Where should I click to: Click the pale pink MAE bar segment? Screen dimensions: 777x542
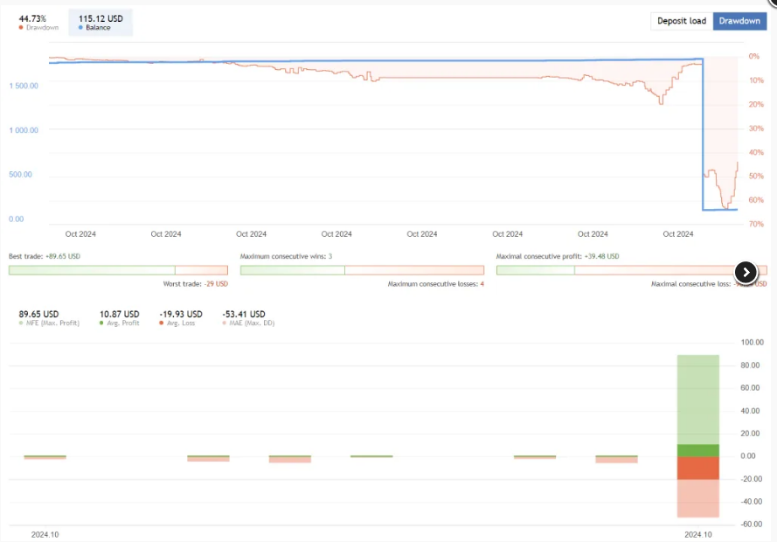(x=697, y=498)
